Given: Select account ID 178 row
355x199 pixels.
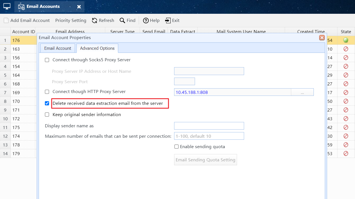Looking at the screenshot, I should [x=24, y=145].
